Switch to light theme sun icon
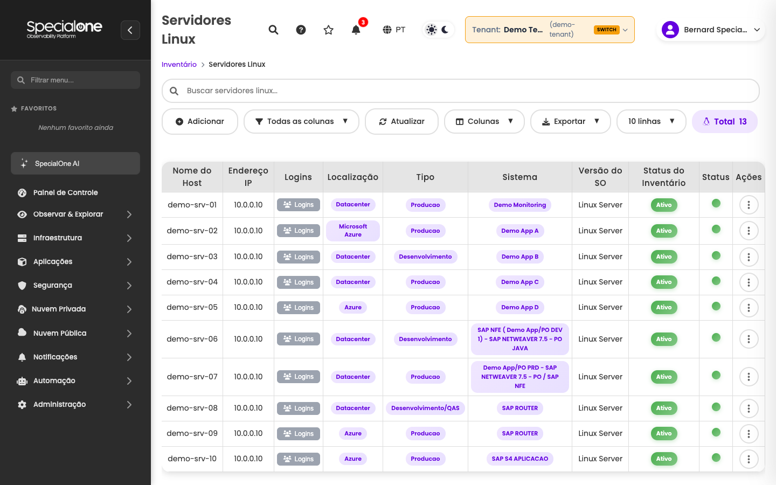Image resolution: width=776 pixels, height=485 pixels. tap(432, 30)
